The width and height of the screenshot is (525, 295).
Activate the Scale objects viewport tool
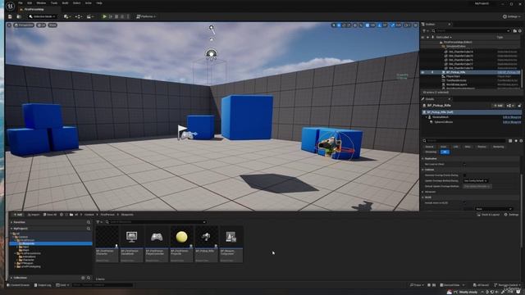pyautogui.click(x=349, y=25)
